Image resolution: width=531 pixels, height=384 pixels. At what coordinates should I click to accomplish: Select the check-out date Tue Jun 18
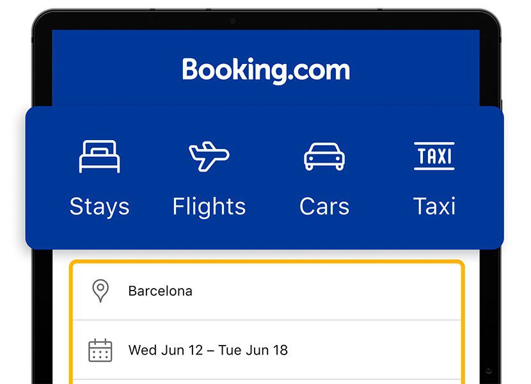pyautogui.click(x=253, y=350)
